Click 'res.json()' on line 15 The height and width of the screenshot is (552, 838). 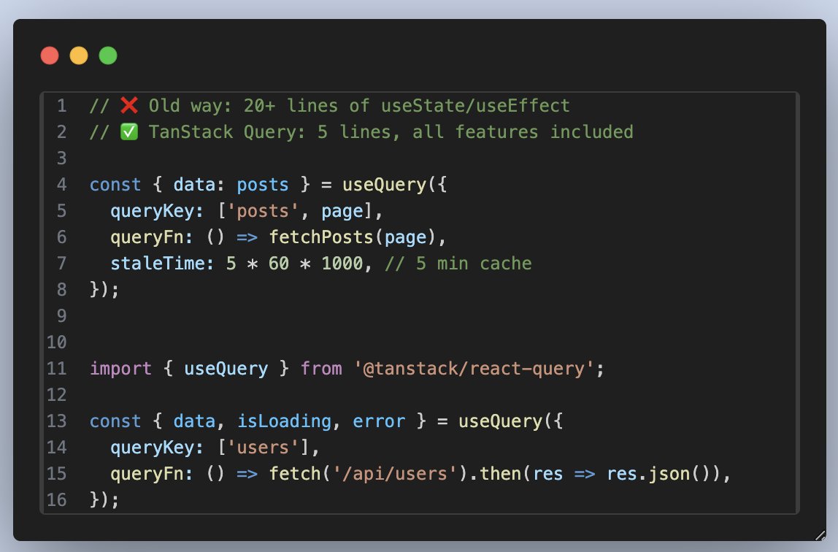tap(664, 473)
